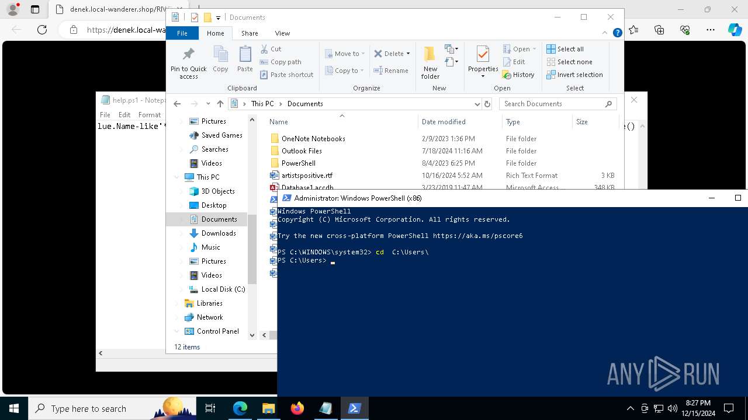This screenshot has width=748, height=420.
Task: Click Windows taskbar search box
Action: click(x=112, y=408)
